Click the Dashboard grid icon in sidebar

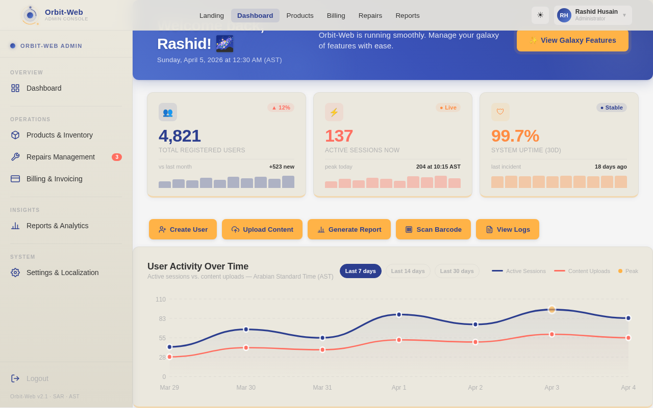pyautogui.click(x=15, y=88)
